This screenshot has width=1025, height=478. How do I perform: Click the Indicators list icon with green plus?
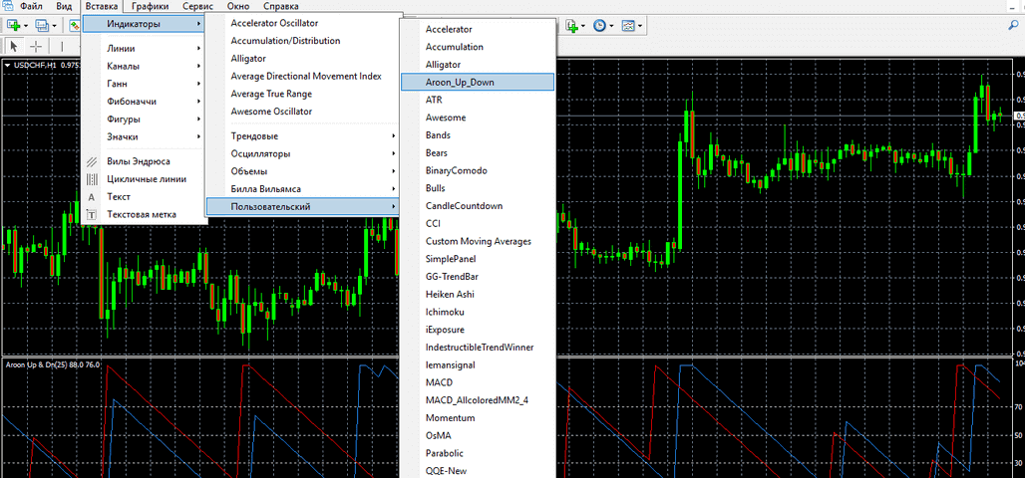tap(571, 26)
